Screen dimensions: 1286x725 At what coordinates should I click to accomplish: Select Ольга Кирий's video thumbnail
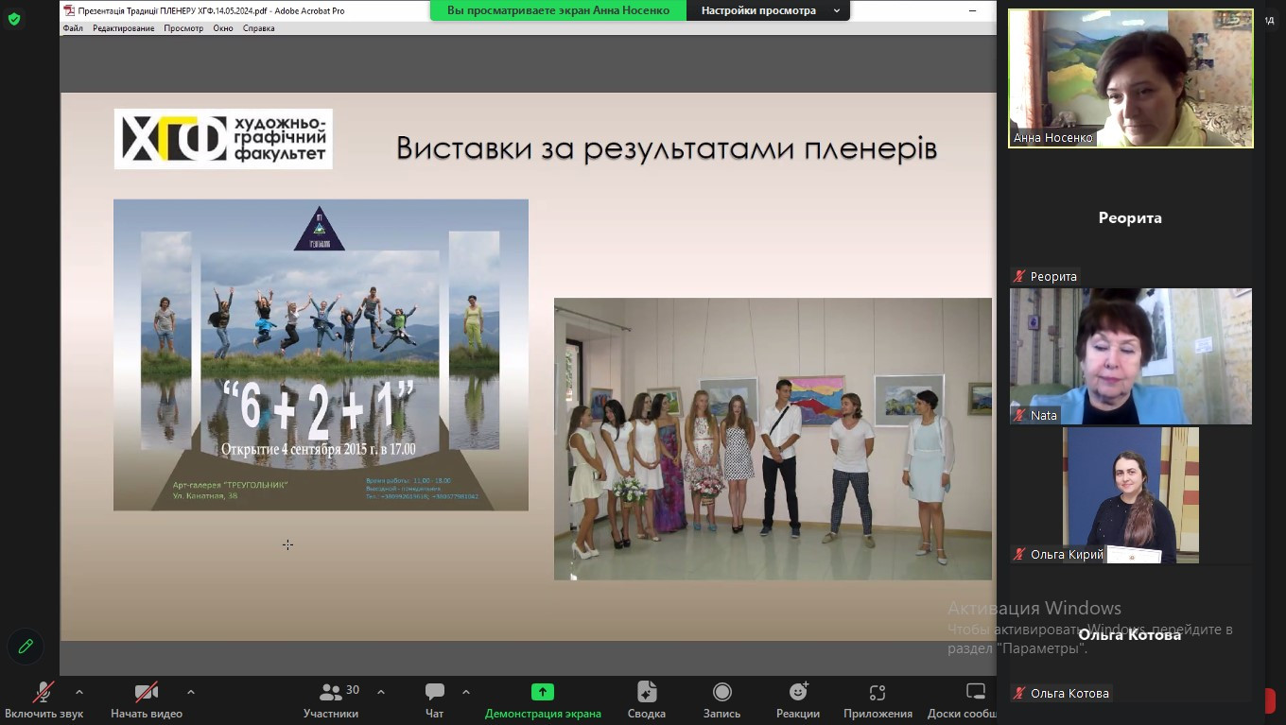pyautogui.click(x=1131, y=495)
